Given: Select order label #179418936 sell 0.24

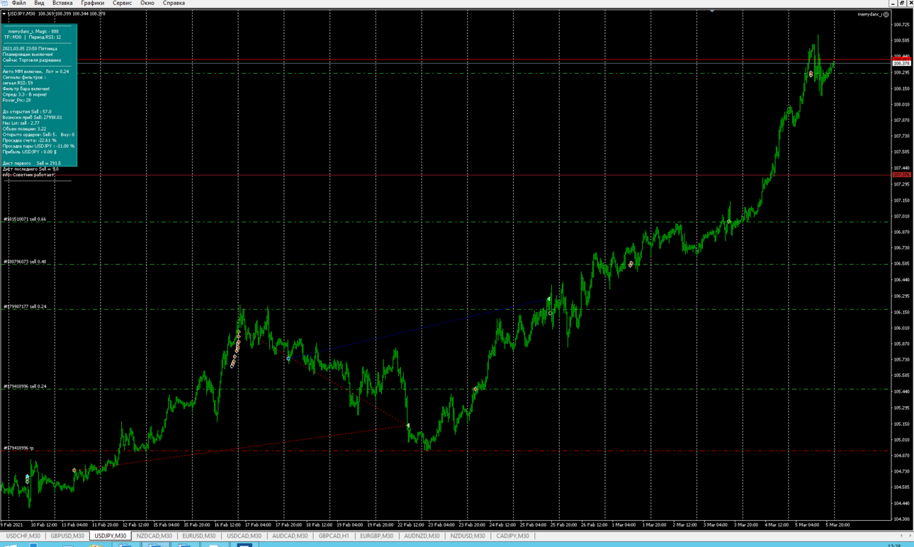Looking at the screenshot, I should click(x=25, y=387).
